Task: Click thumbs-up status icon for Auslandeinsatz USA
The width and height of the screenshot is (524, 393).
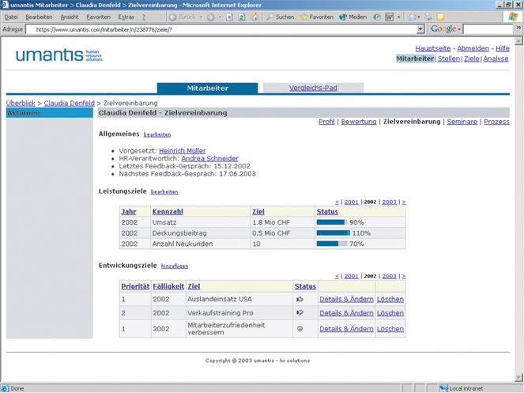Action: pyautogui.click(x=300, y=300)
